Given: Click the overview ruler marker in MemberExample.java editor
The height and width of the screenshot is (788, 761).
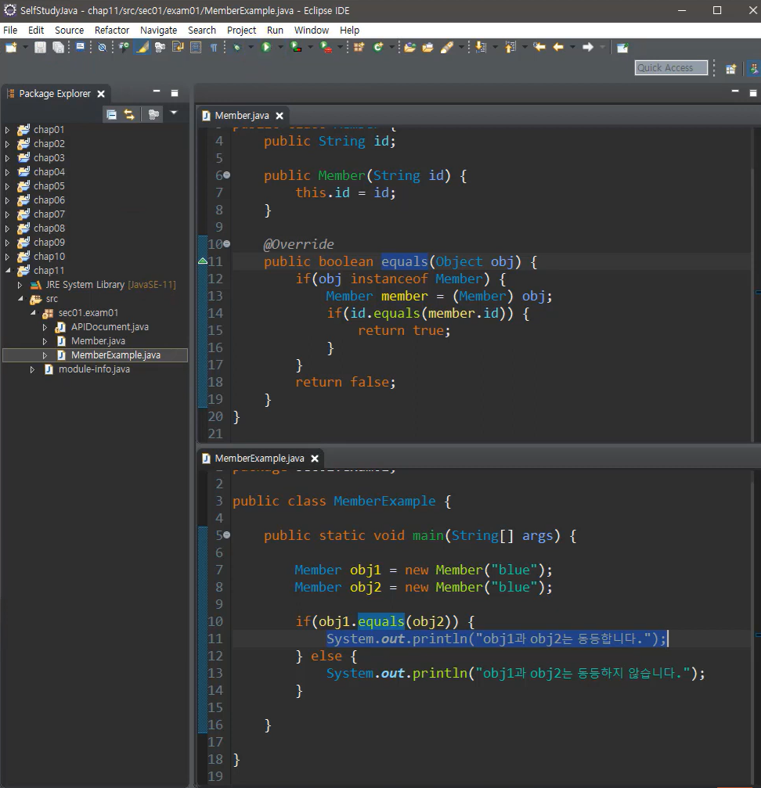Looking at the screenshot, I should pyautogui.click(x=758, y=635).
